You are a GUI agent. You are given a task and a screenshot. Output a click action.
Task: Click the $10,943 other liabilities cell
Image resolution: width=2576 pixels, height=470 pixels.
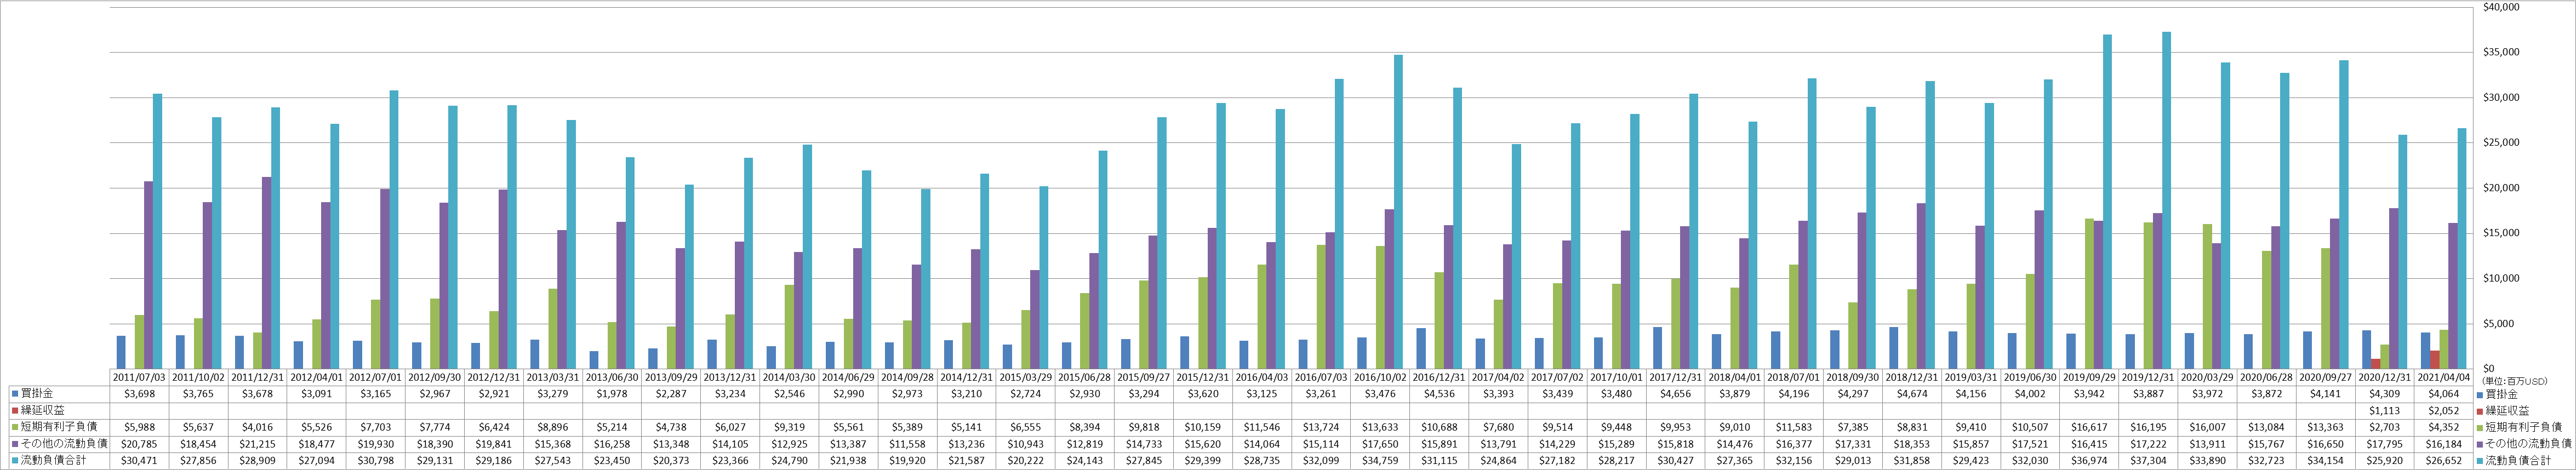point(1026,444)
